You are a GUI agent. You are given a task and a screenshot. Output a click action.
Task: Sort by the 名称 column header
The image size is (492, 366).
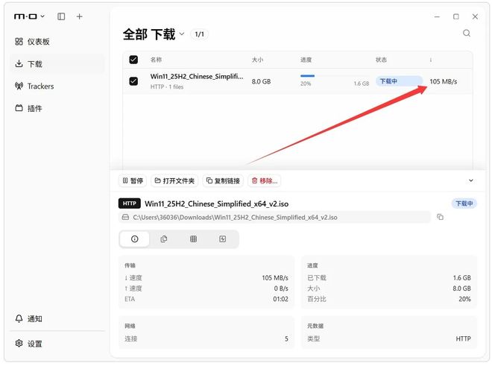tap(156, 60)
